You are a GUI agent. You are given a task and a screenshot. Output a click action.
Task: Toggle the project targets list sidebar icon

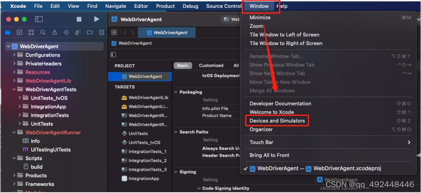pyautogui.click(x=113, y=55)
